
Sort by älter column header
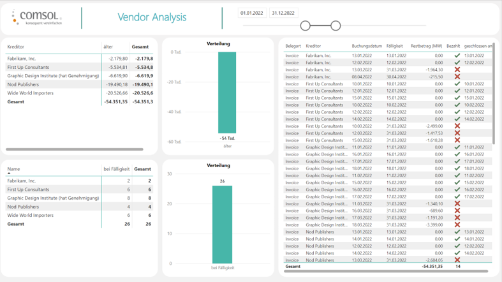point(108,47)
